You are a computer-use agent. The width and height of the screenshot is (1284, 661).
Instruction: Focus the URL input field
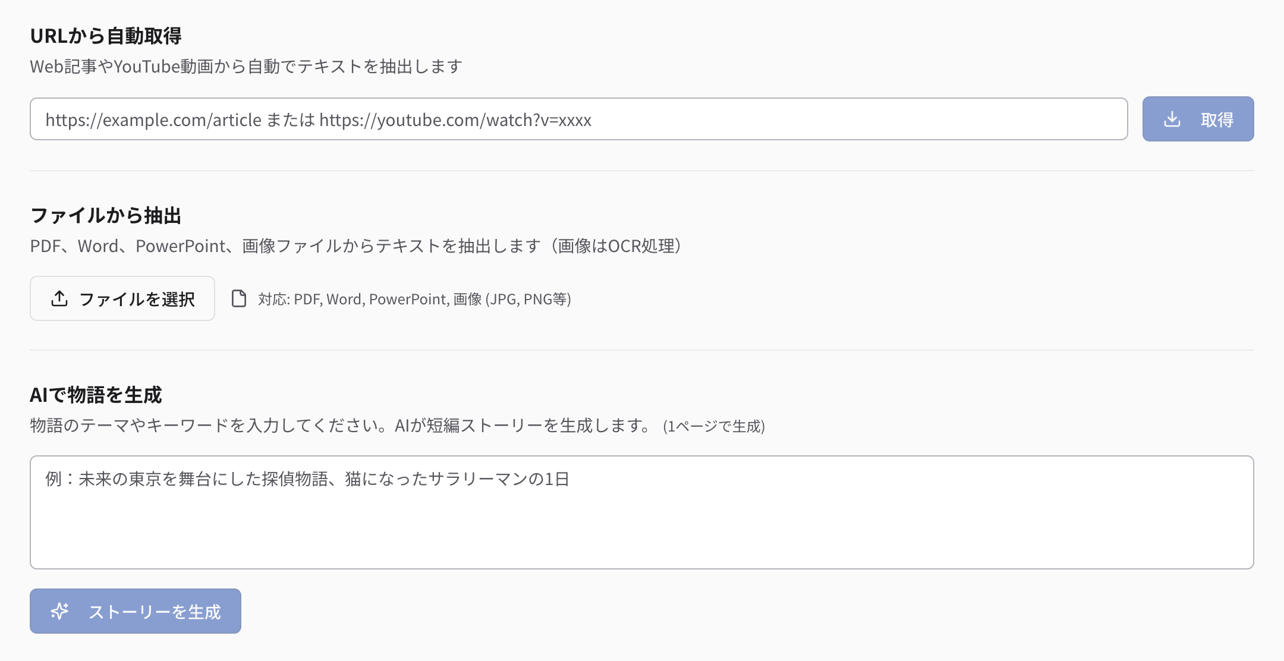[x=578, y=119]
